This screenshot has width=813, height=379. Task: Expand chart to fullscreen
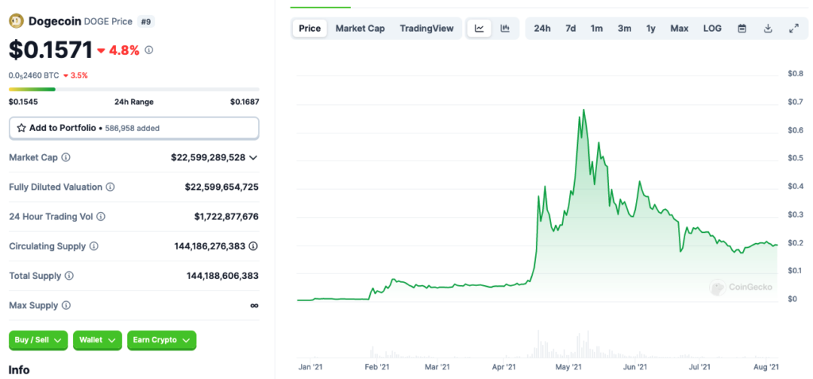coord(793,29)
